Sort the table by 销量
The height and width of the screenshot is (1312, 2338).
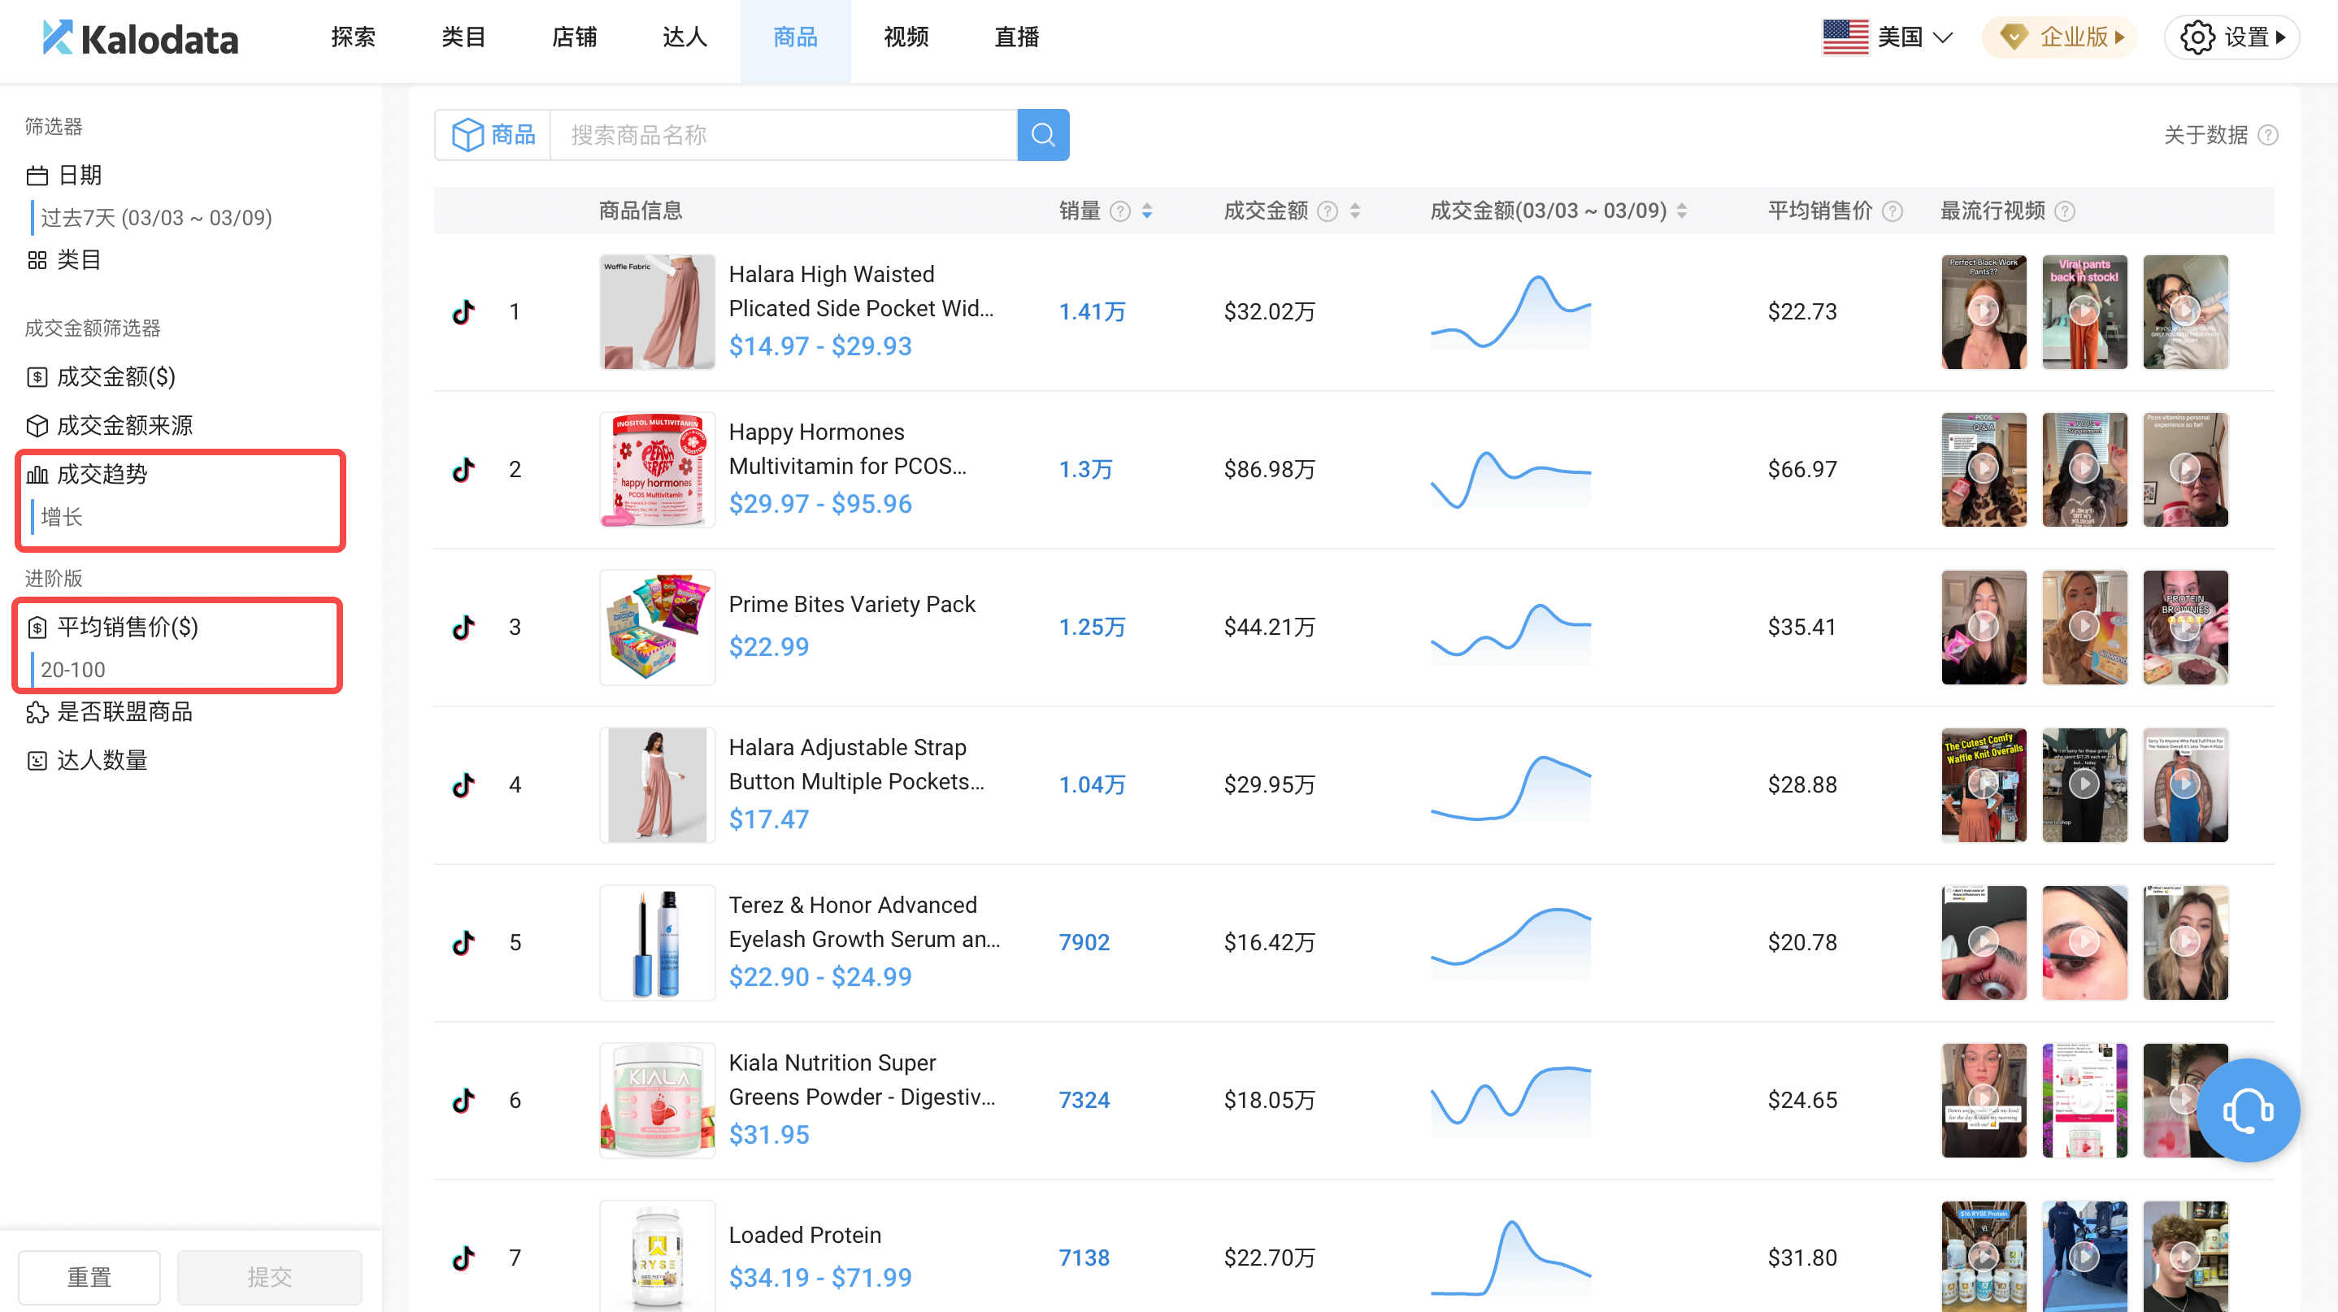(1147, 211)
